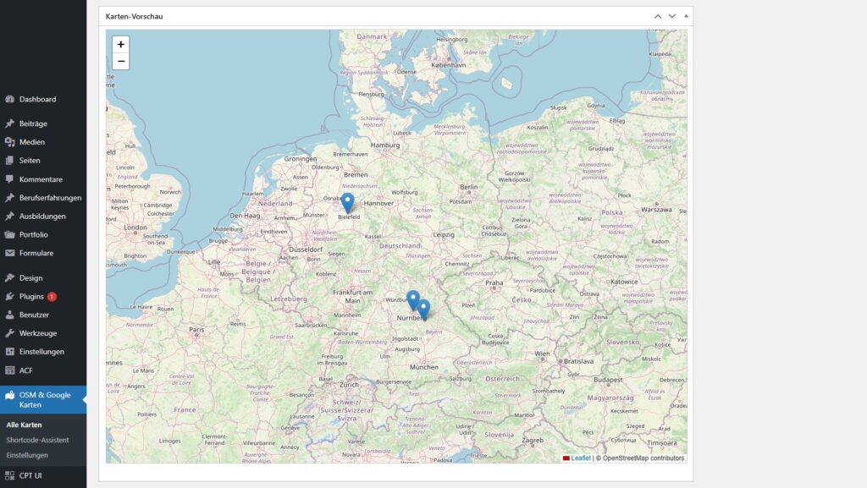Open the Dashboard using its gauge icon
Image resolution: width=867 pixels, height=488 pixels.
point(9,99)
